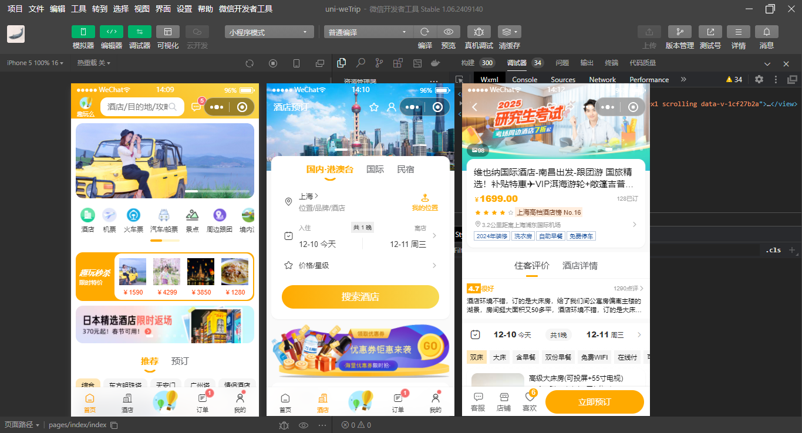Click the 客服 icon in hotel detail
Image resolution: width=802 pixels, height=433 pixels.
[478, 402]
